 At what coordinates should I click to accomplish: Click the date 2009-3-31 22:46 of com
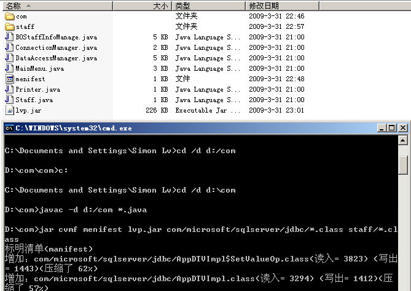coord(276,16)
